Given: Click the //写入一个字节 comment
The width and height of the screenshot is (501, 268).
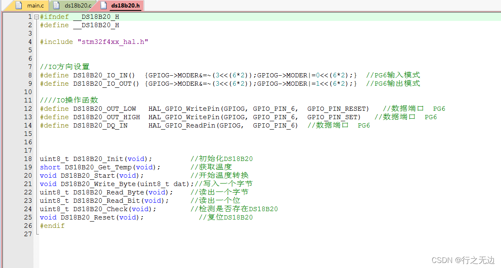Looking at the screenshot, I should click(x=224, y=184).
